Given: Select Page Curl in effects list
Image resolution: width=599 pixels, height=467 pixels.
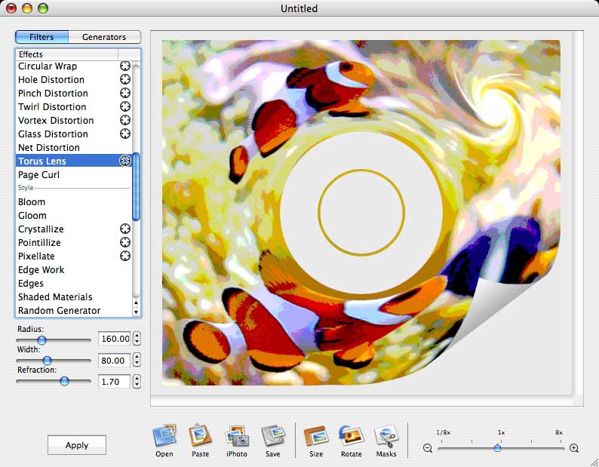Looking at the screenshot, I should point(39,174).
